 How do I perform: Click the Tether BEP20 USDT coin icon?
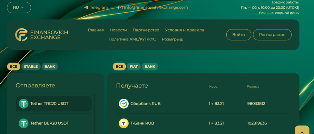click(24, 123)
